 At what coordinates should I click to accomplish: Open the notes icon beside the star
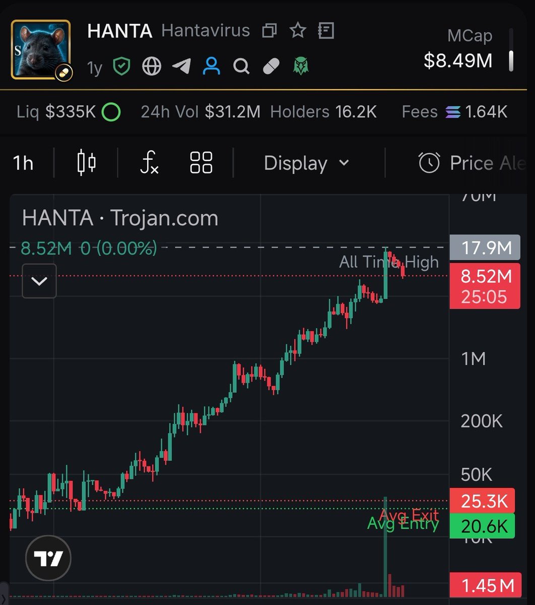[x=326, y=31]
